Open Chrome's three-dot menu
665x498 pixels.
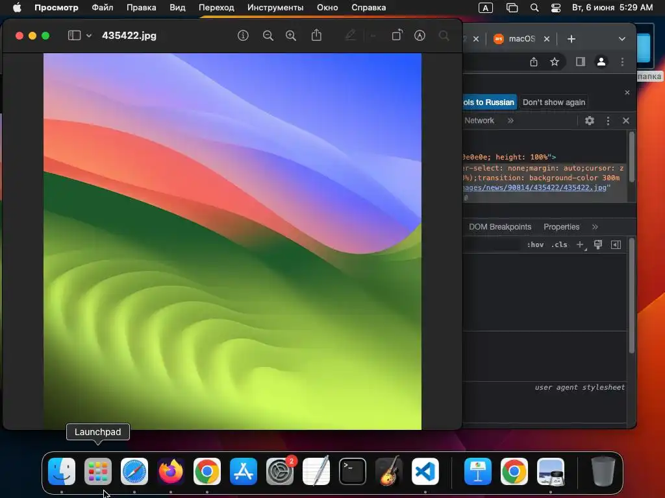coord(622,62)
